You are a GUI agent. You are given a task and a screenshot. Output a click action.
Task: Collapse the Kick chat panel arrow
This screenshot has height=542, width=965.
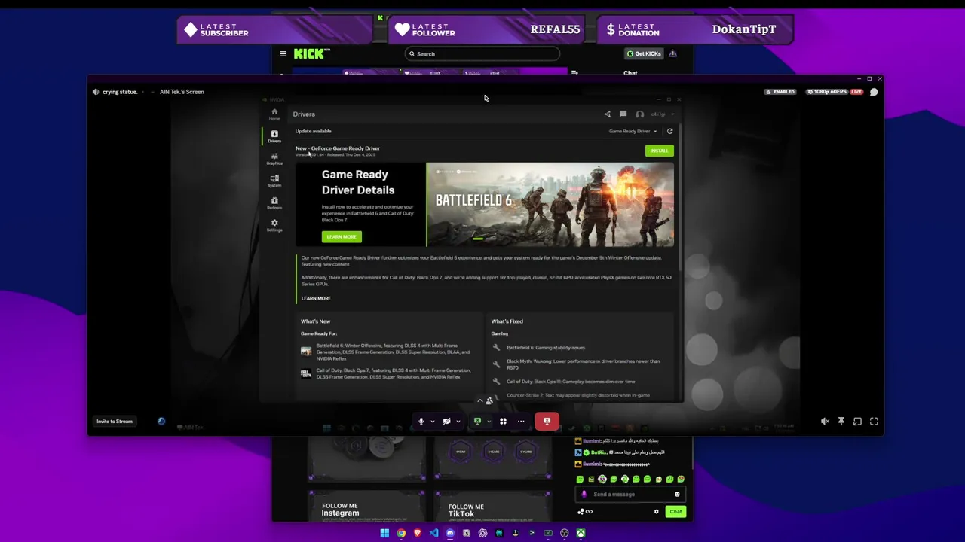point(574,73)
